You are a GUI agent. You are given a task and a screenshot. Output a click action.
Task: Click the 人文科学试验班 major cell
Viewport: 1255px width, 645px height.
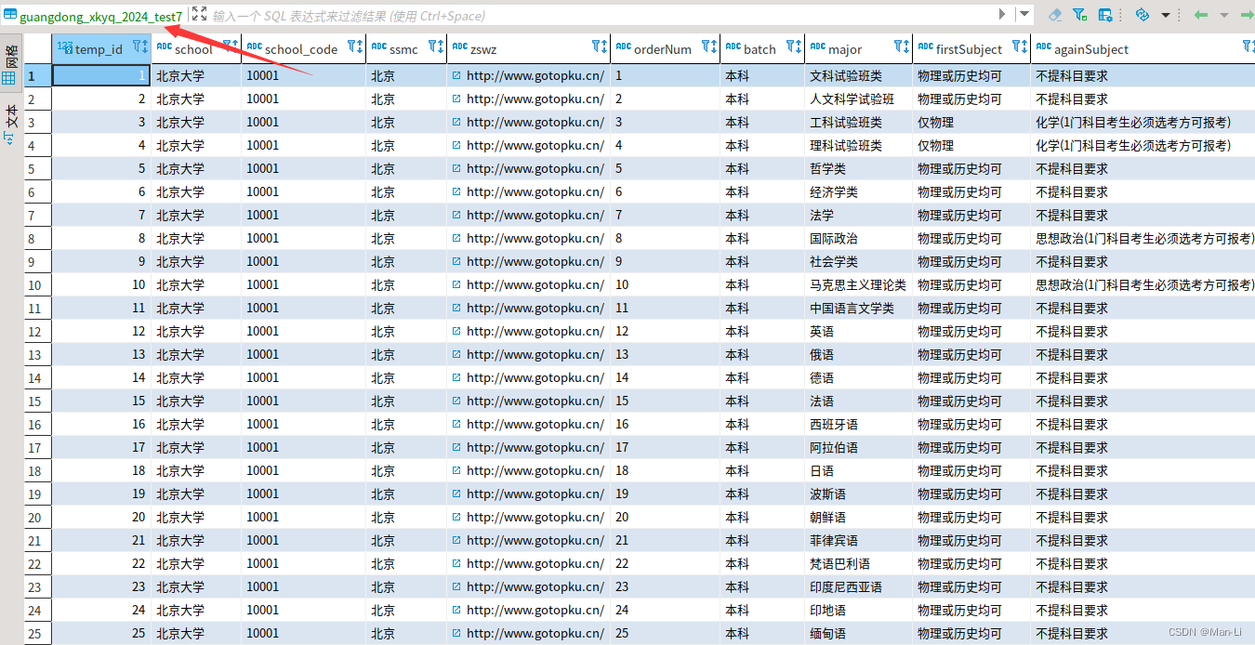tap(860, 99)
